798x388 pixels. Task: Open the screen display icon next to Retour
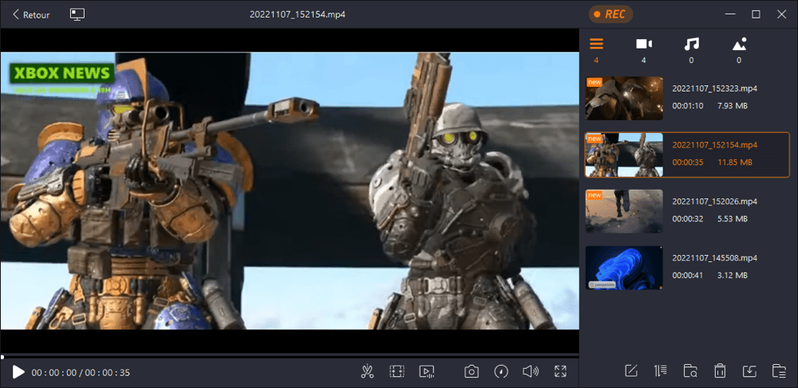click(77, 14)
